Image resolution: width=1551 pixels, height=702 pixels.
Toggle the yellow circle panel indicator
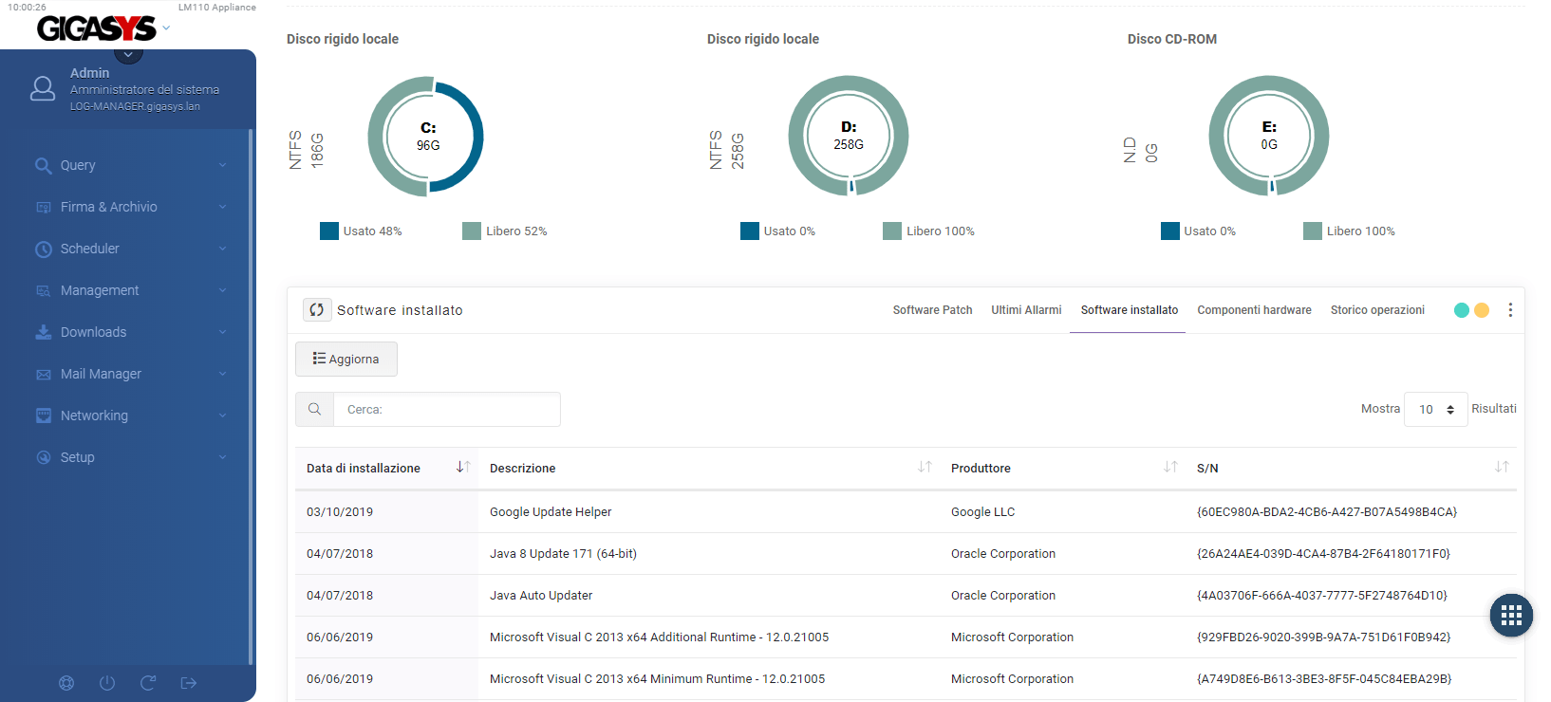tap(1482, 310)
